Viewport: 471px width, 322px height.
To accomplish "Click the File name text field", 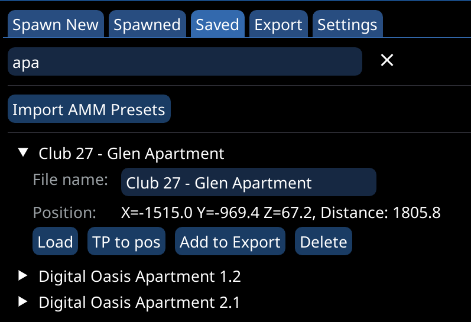I will click(248, 183).
